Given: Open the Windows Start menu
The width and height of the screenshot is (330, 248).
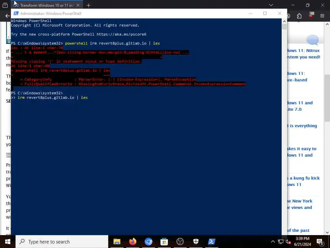Looking at the screenshot, I should click(x=8, y=242).
